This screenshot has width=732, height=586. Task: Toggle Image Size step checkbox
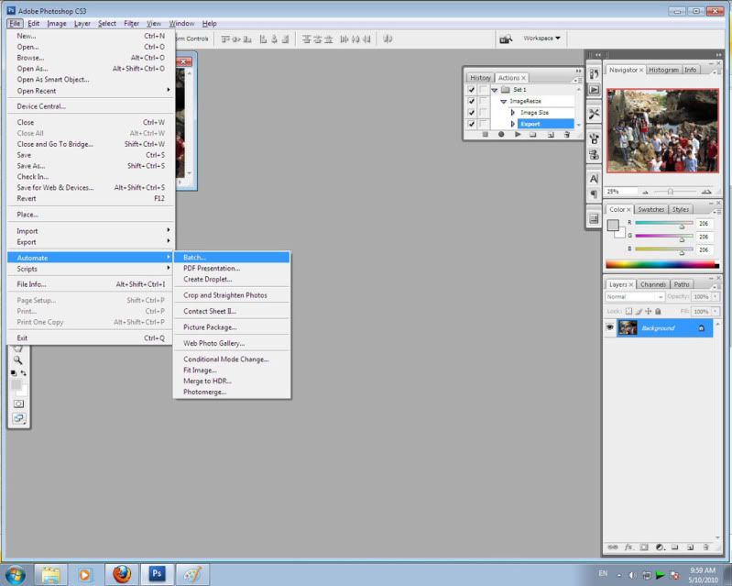click(x=471, y=113)
